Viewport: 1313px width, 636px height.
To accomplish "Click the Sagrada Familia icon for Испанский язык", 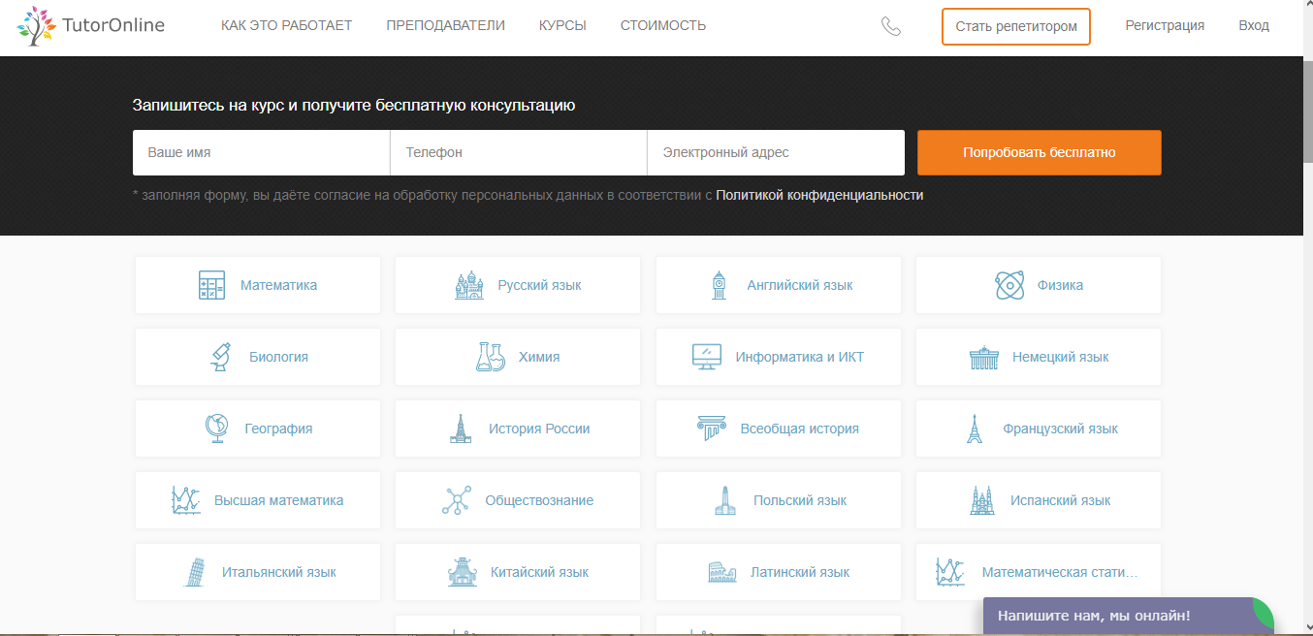I will [x=982, y=500].
